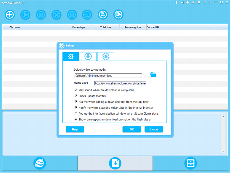Click the Cancel button in Setup
This screenshot has height=173, width=231.
[x=154, y=129]
